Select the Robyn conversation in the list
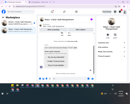Screen dimensions: 130x104 pyautogui.click(x=18, y=30)
